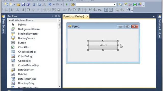Click the Make Same Width icon
The height and width of the screenshot is (91, 163).
pyautogui.click(x=44, y=10)
